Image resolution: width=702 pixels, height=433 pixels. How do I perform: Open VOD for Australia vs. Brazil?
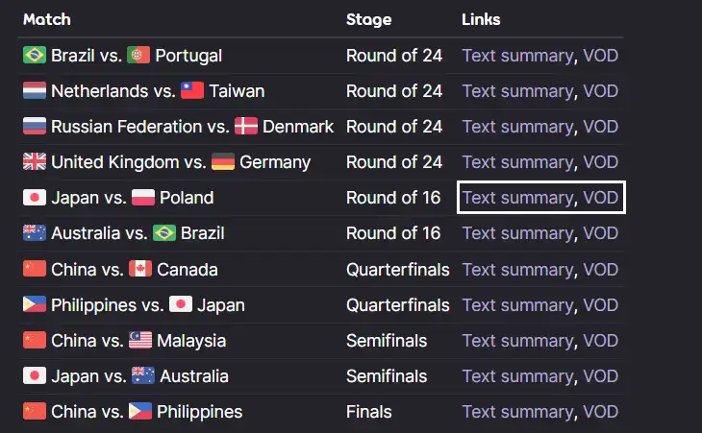[600, 233]
